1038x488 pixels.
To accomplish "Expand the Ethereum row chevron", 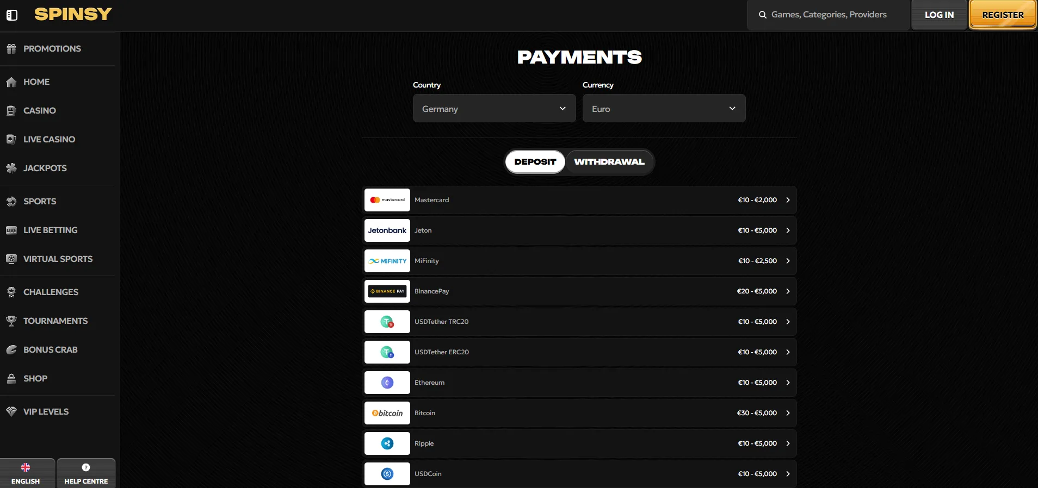I will 788,383.
